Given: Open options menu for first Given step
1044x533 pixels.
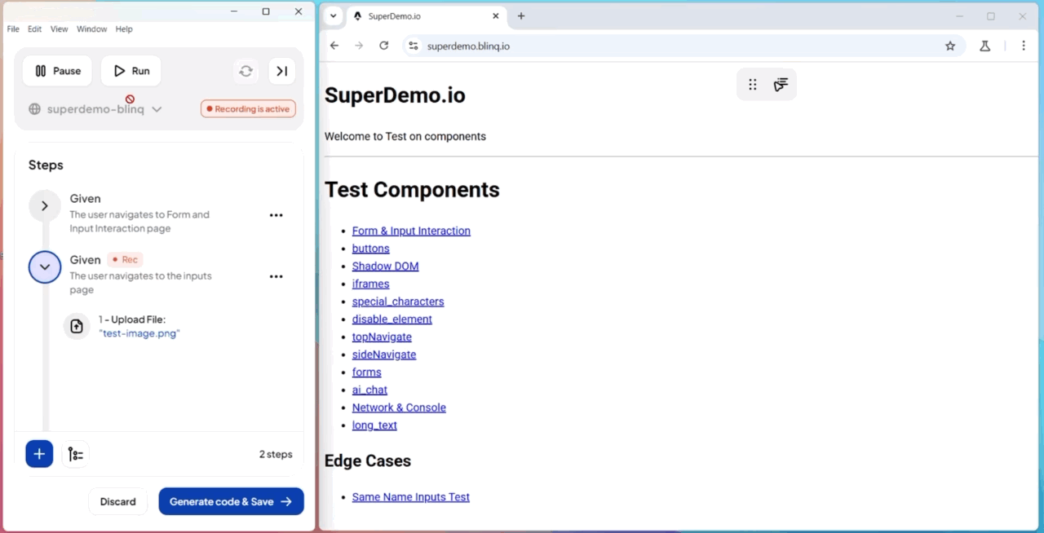Looking at the screenshot, I should coord(276,215).
